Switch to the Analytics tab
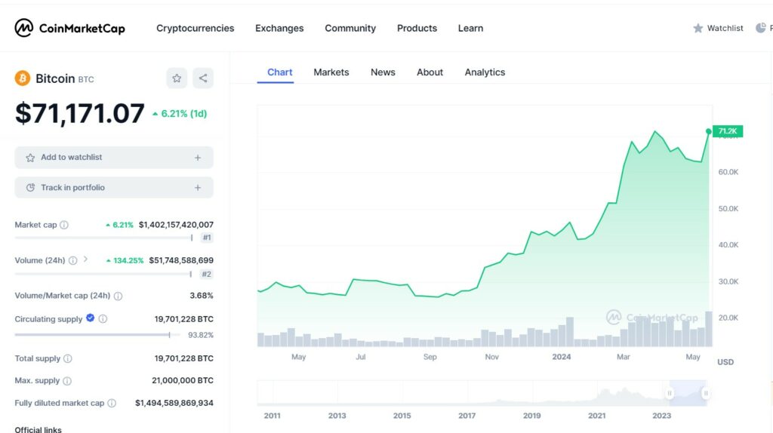Image resolution: width=773 pixels, height=433 pixels. [x=485, y=72]
